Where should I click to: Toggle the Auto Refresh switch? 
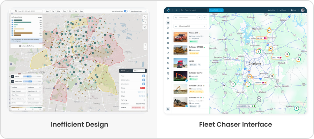pyautogui.click(x=126, y=11)
